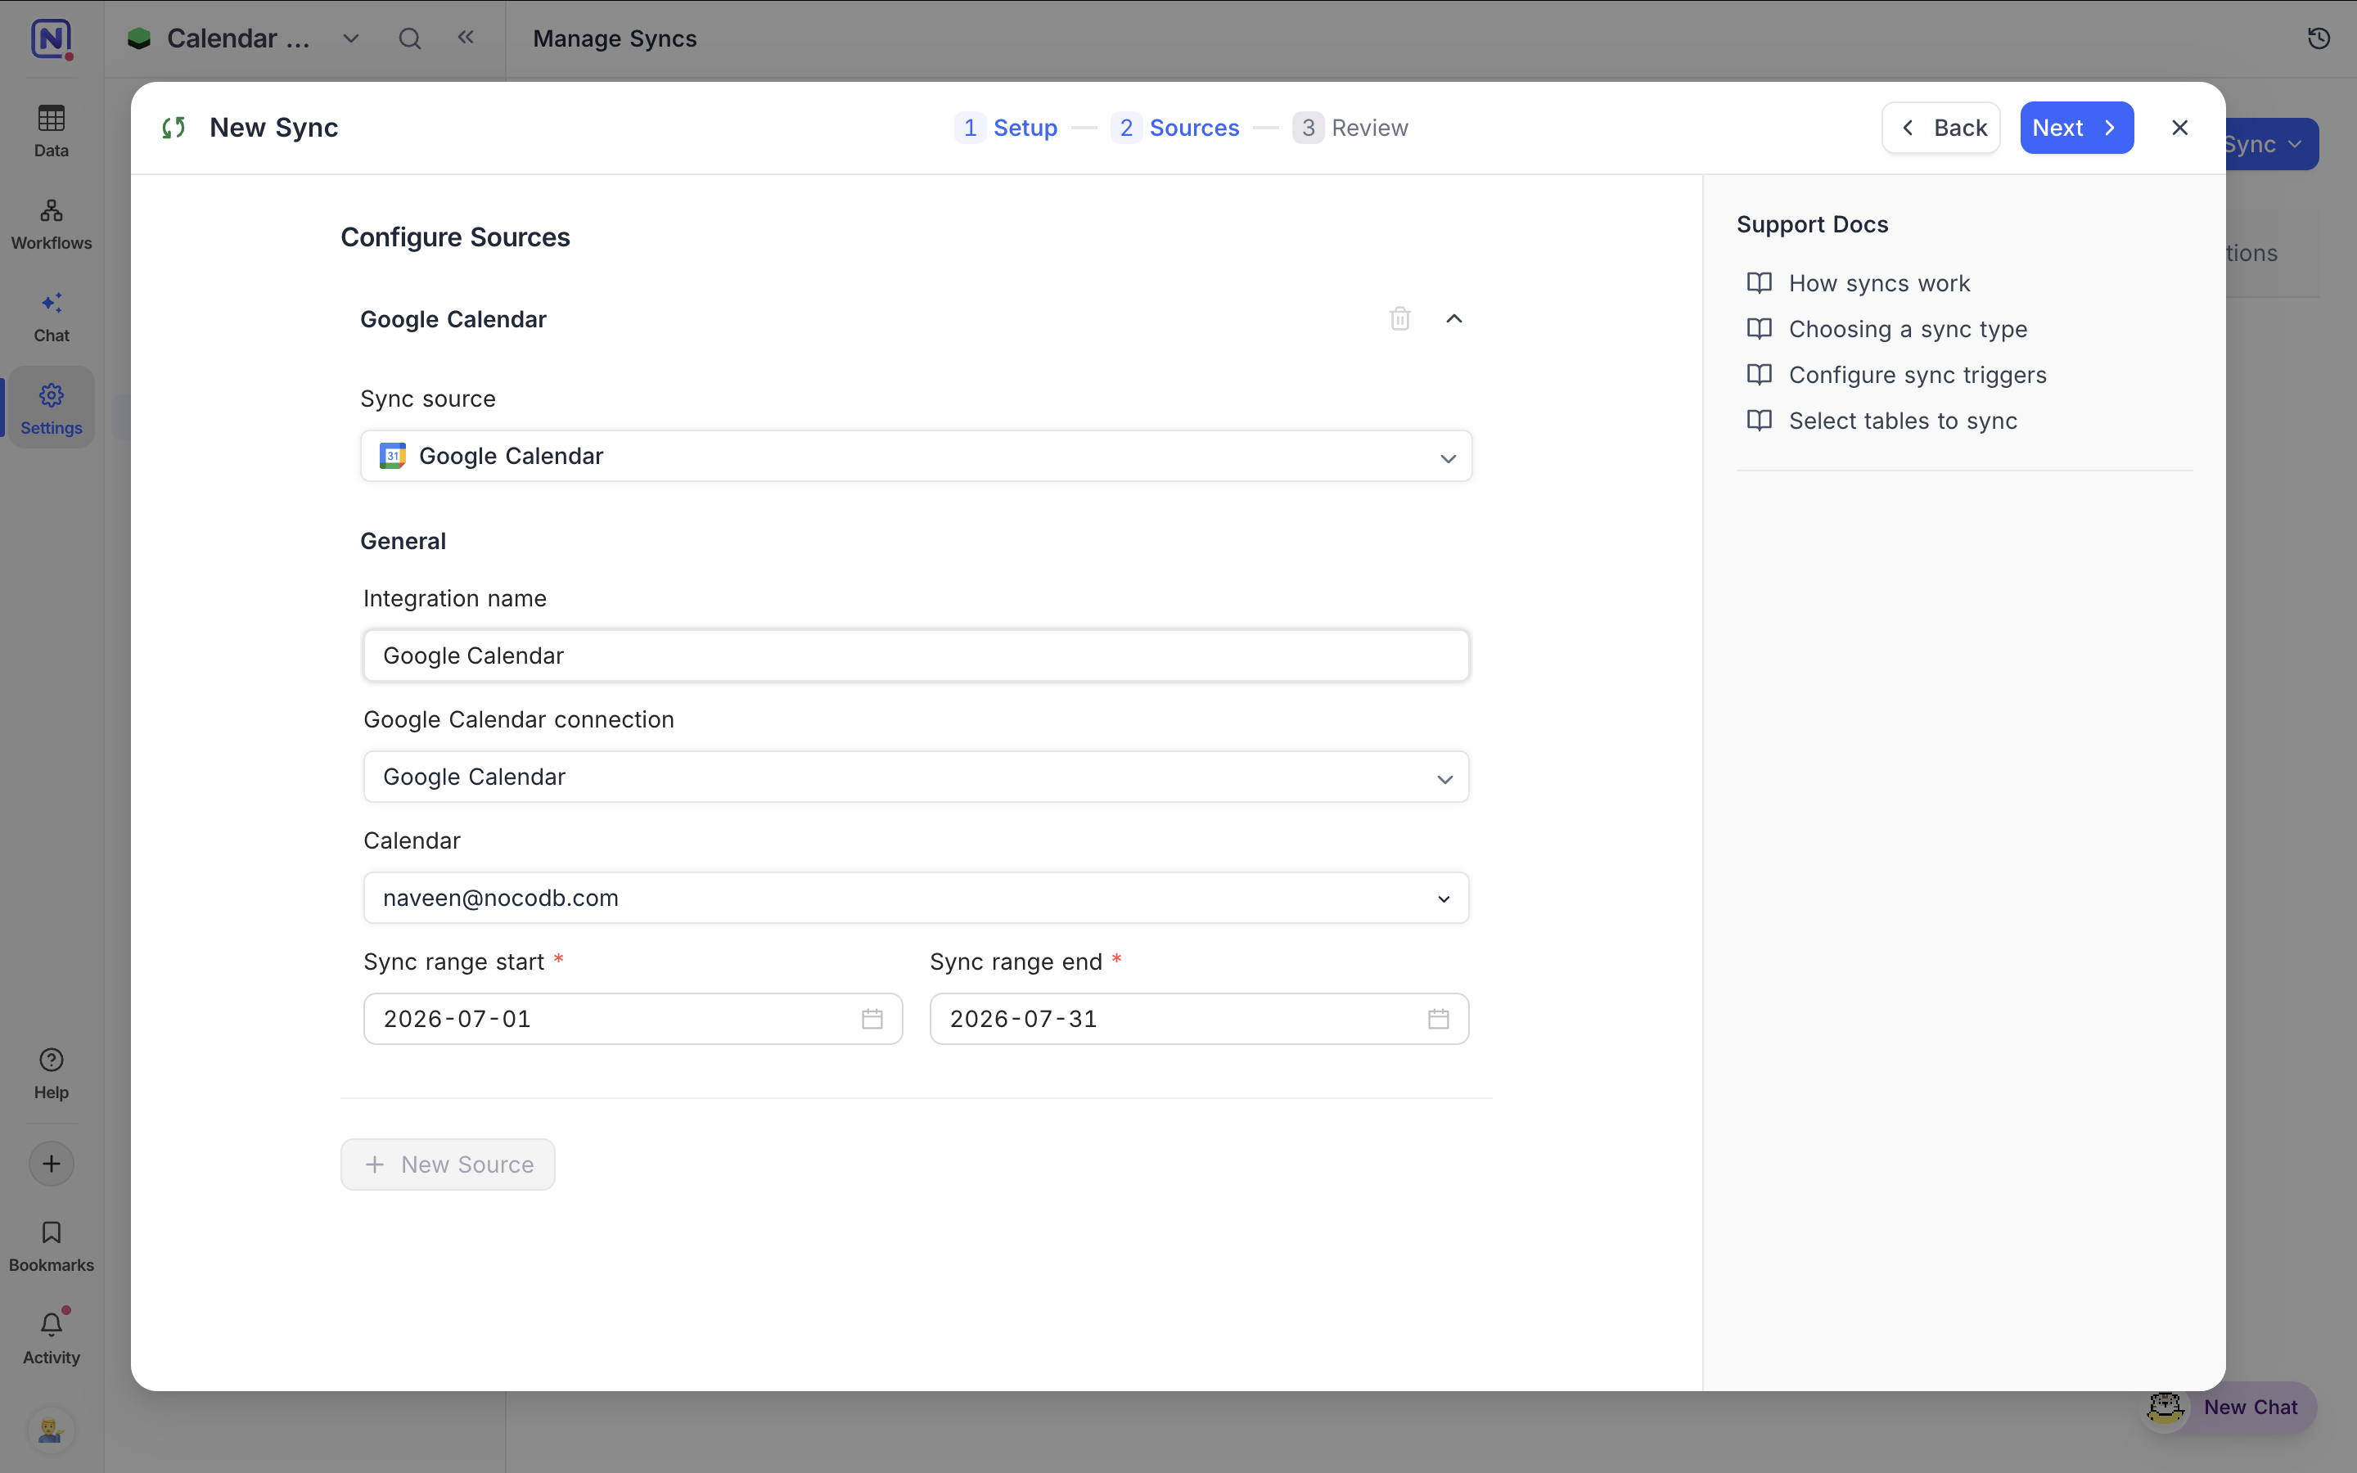Click the search magnifier icon
This screenshot has height=1473, width=2357.
410,39
